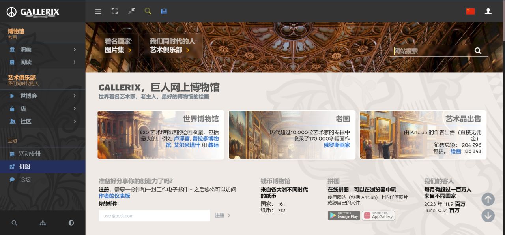
Task: Click the 我们的客人 heading
Action: click(x=439, y=181)
